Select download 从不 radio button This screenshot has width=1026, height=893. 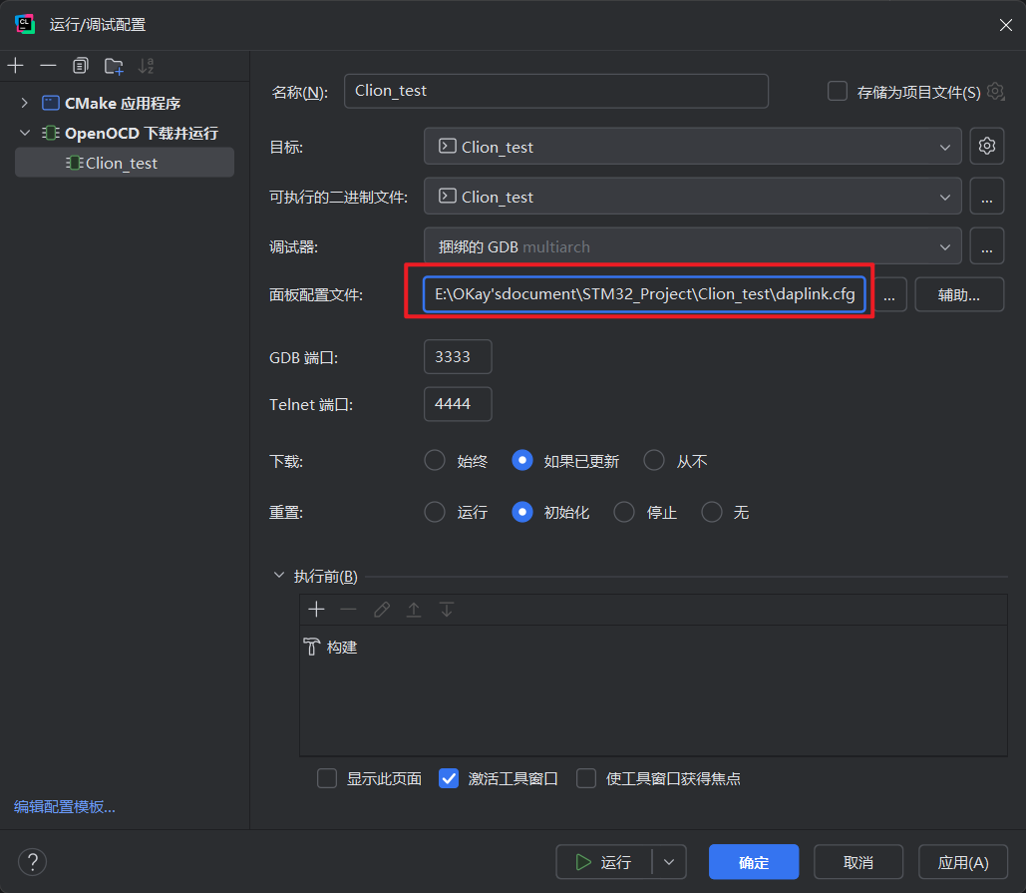(x=654, y=460)
